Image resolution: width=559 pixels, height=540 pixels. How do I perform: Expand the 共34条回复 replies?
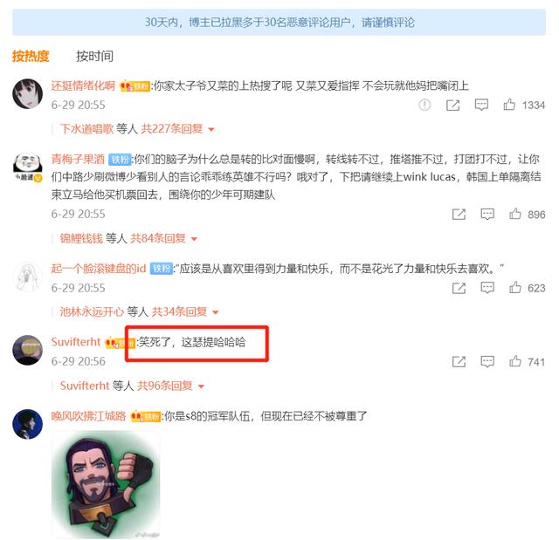coord(185,311)
